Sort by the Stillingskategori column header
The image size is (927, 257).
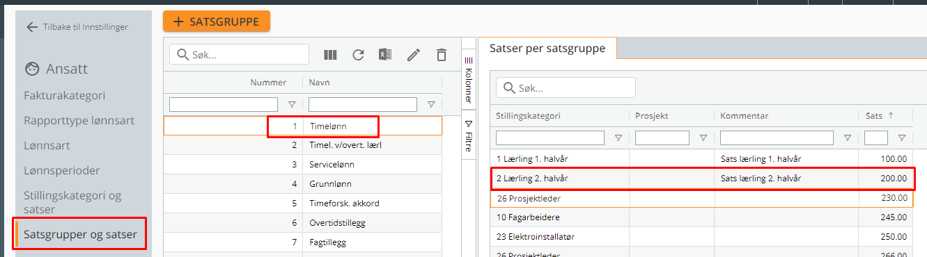pos(528,116)
